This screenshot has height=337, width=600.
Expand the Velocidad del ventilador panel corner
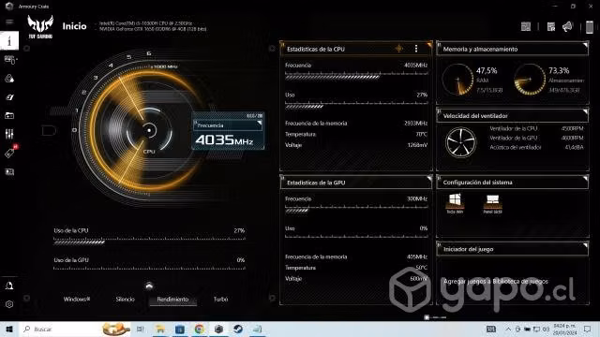(585, 112)
